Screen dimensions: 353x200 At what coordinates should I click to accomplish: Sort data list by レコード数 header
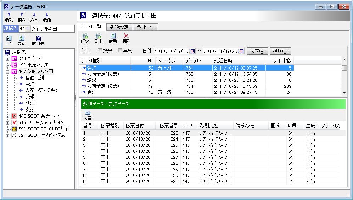(280, 60)
